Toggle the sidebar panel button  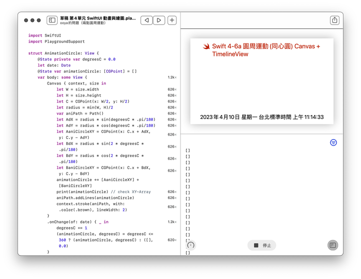tap(52, 20)
